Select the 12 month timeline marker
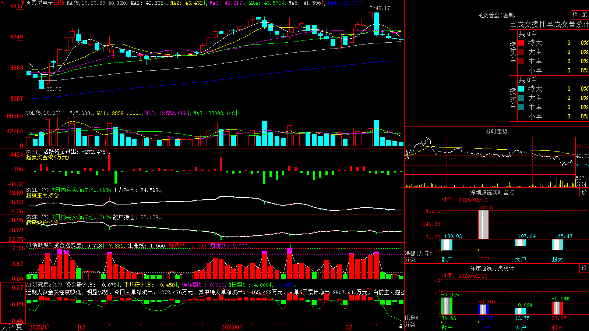The height and width of the screenshot is (331, 589). (x=82, y=327)
